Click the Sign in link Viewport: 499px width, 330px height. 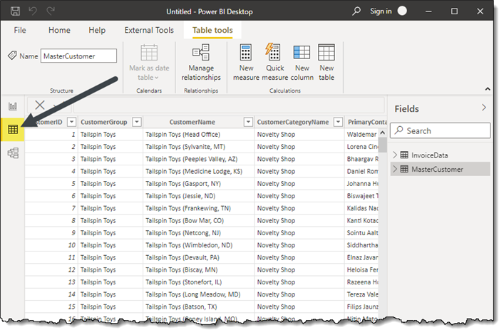tap(381, 11)
